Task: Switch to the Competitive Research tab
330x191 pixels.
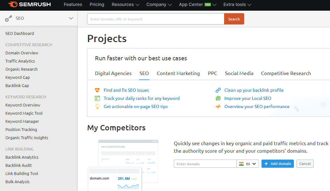Action: point(286,74)
